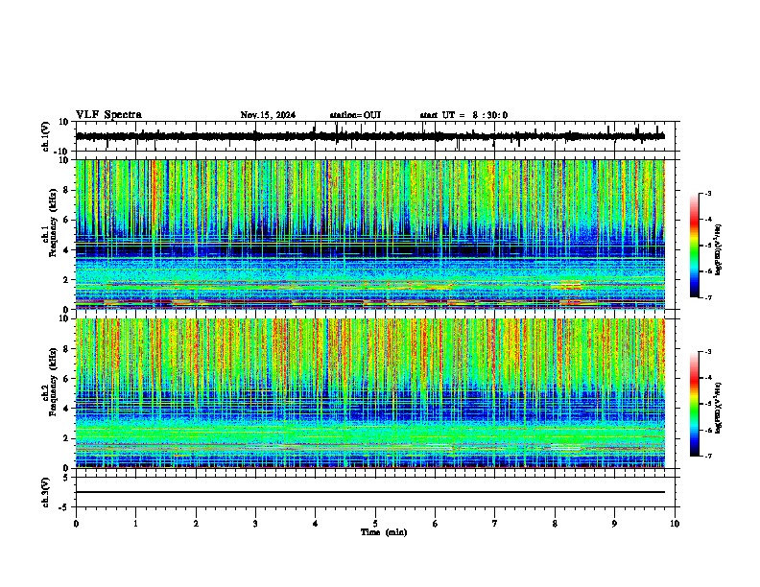This screenshot has width=760, height=587.
Task: Click time axis tick label '10'
Action: pos(675,524)
